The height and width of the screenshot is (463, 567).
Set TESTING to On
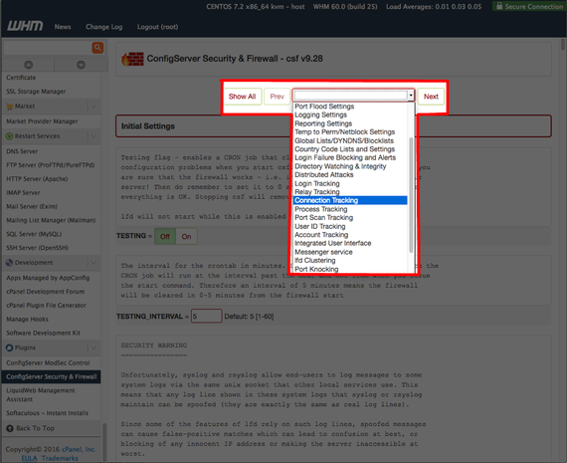(187, 236)
